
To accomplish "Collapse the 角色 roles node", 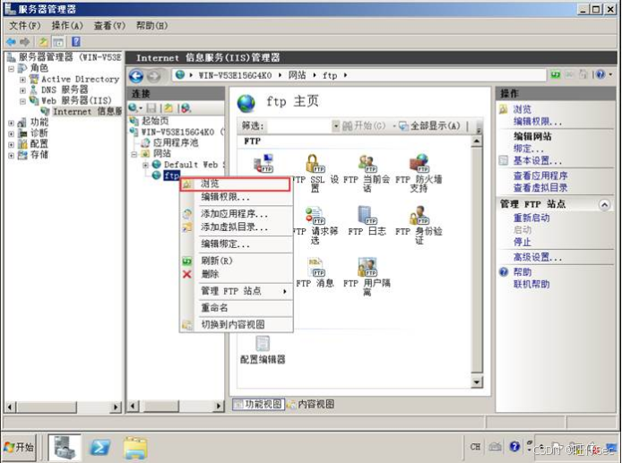I will (x=11, y=69).
